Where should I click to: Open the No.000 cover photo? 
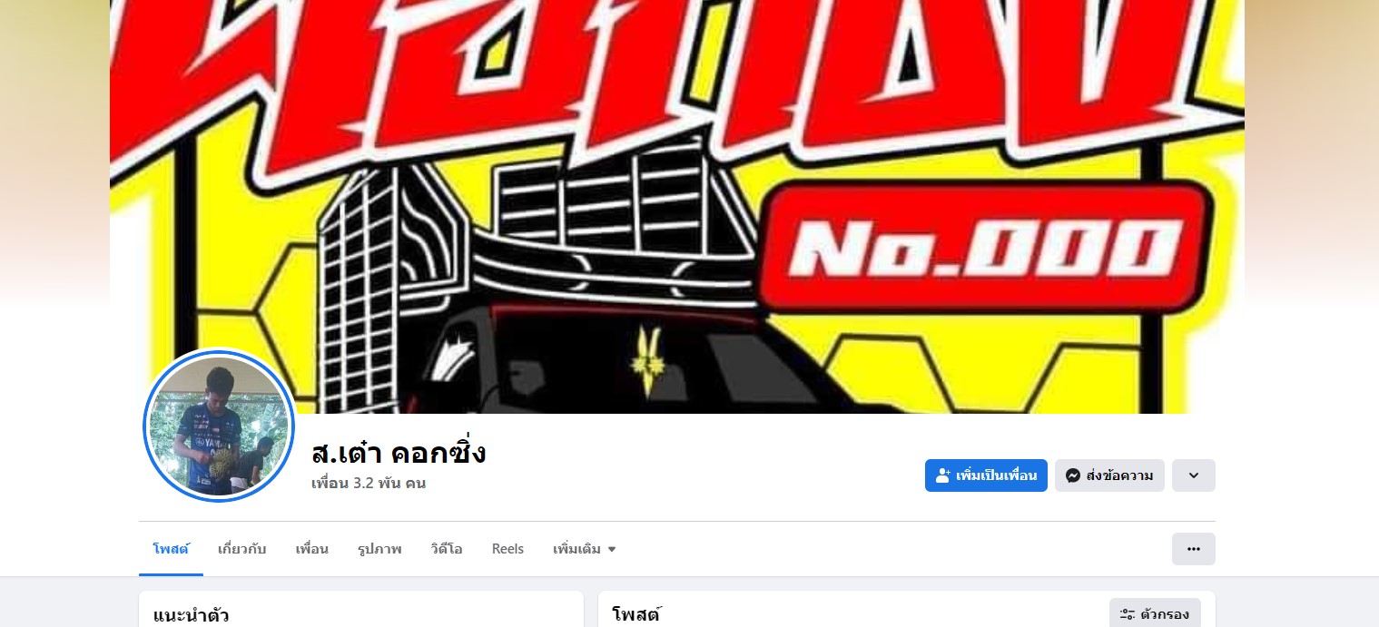click(x=676, y=207)
